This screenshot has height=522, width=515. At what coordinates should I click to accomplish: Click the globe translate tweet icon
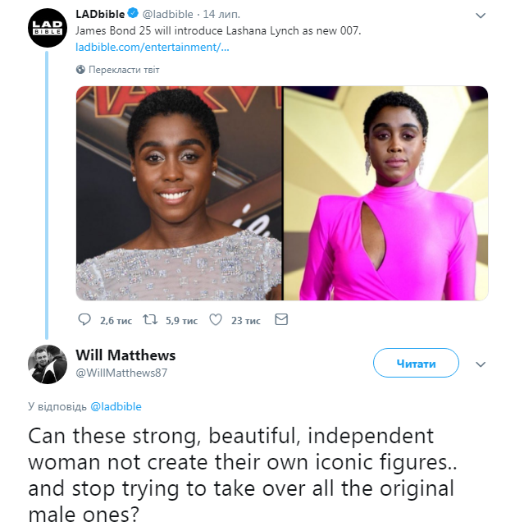[81, 70]
